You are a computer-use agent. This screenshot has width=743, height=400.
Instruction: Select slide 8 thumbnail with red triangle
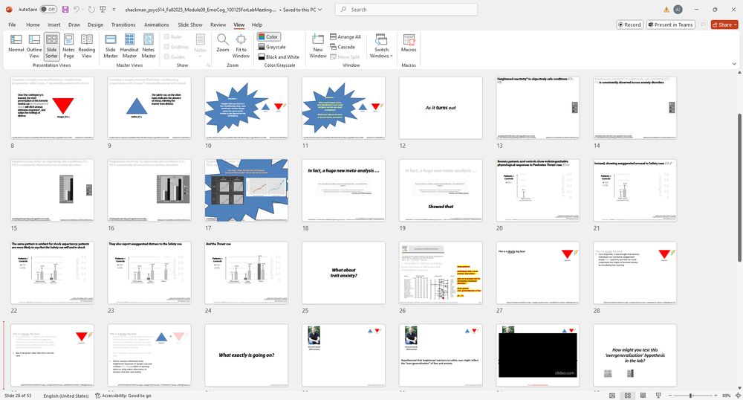[52, 108]
